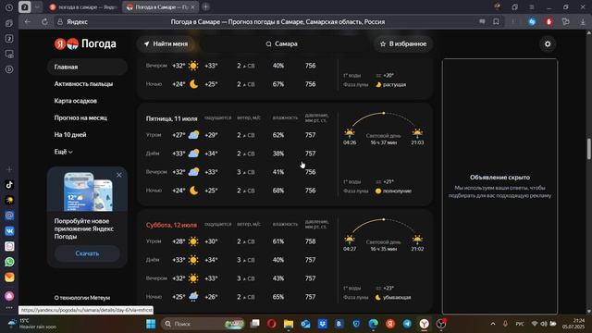This screenshot has height=333, width=592.
Task: Bookmark this page in address bar
Action: pyautogui.click(x=496, y=22)
